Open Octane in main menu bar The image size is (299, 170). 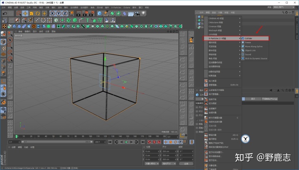127,7
